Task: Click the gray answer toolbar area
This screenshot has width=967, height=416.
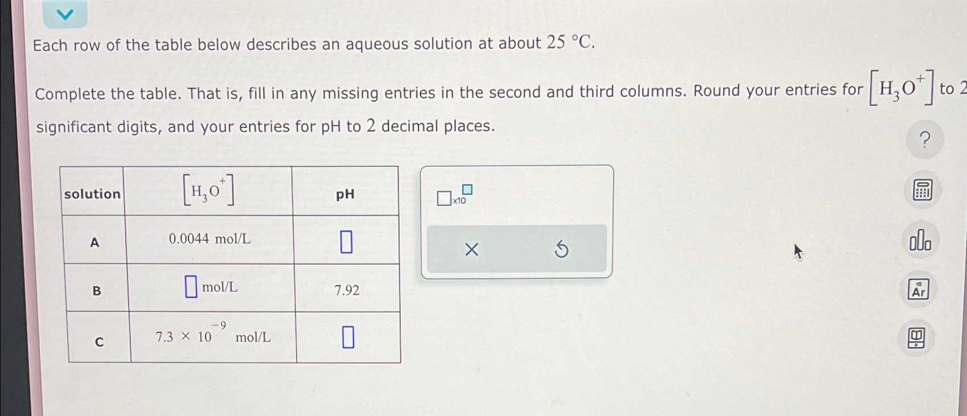Action: point(515,249)
